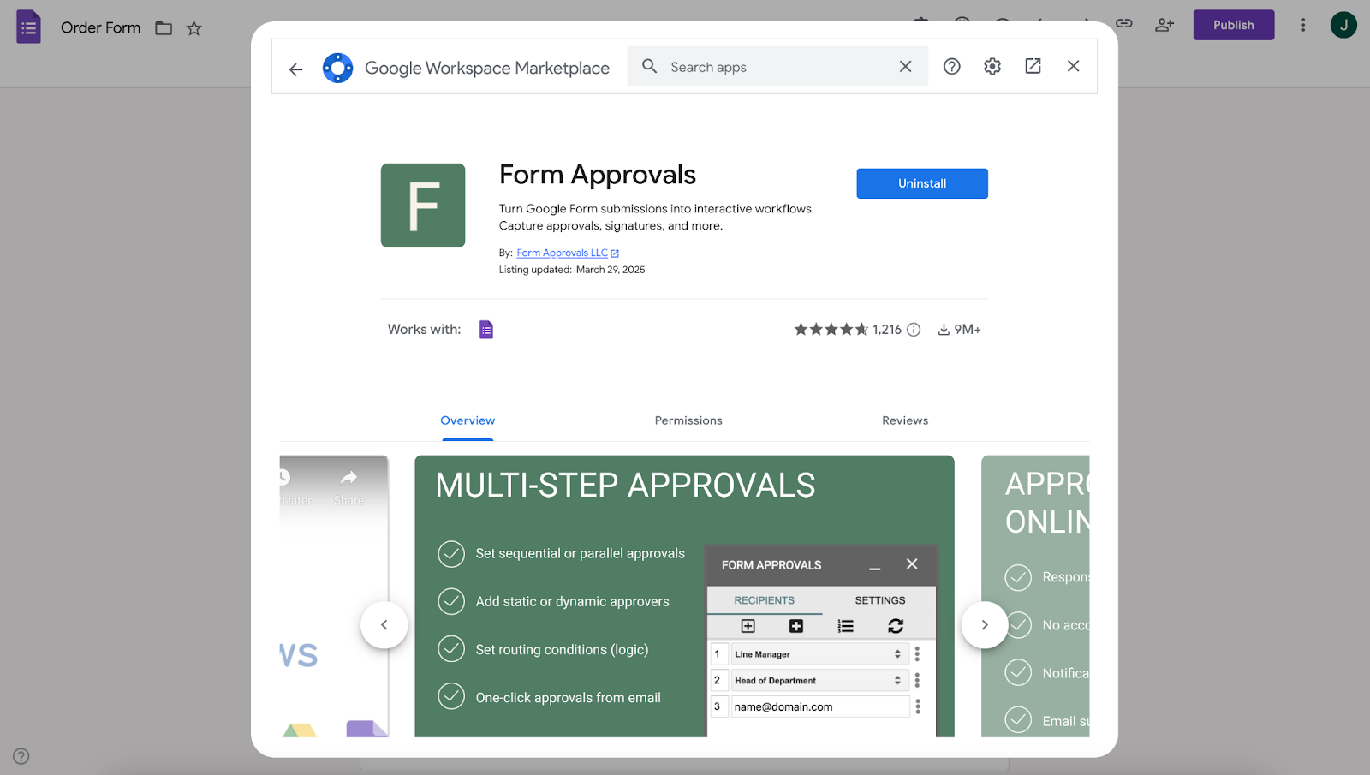Click the star rating display
The width and height of the screenshot is (1370, 775).
pyautogui.click(x=831, y=330)
